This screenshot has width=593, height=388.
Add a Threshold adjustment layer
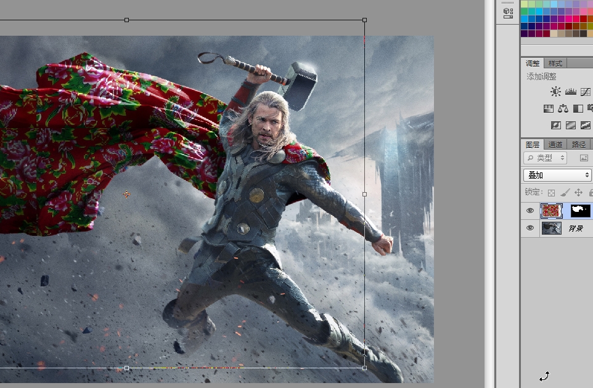pyautogui.click(x=586, y=126)
